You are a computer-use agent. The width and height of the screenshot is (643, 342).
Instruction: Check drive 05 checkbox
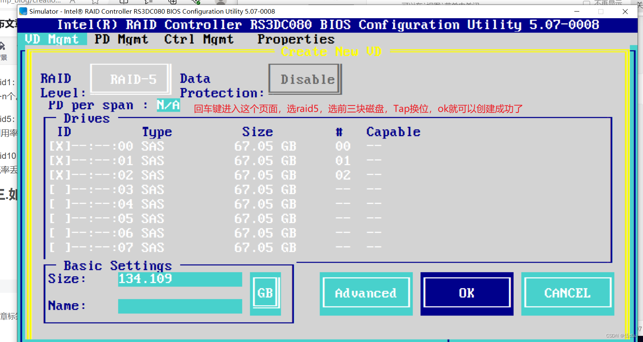click(60, 219)
